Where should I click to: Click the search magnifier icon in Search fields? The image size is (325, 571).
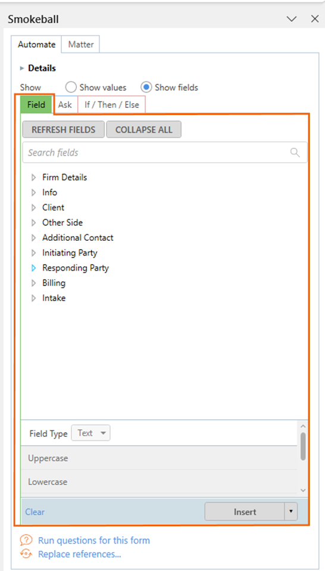(295, 152)
